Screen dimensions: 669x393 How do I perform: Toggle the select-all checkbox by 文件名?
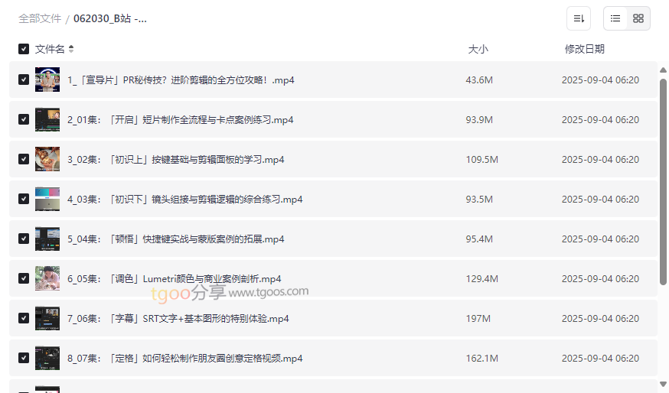[24, 49]
